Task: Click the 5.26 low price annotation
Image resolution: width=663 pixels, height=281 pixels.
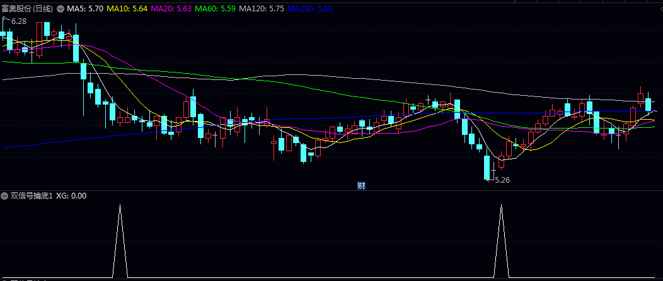Action: point(502,180)
